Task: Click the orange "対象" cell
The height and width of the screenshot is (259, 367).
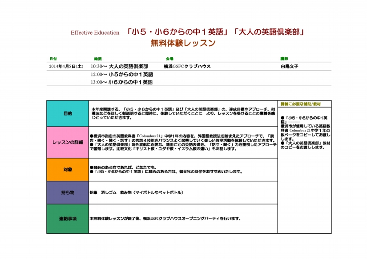Action: [x=68, y=169]
